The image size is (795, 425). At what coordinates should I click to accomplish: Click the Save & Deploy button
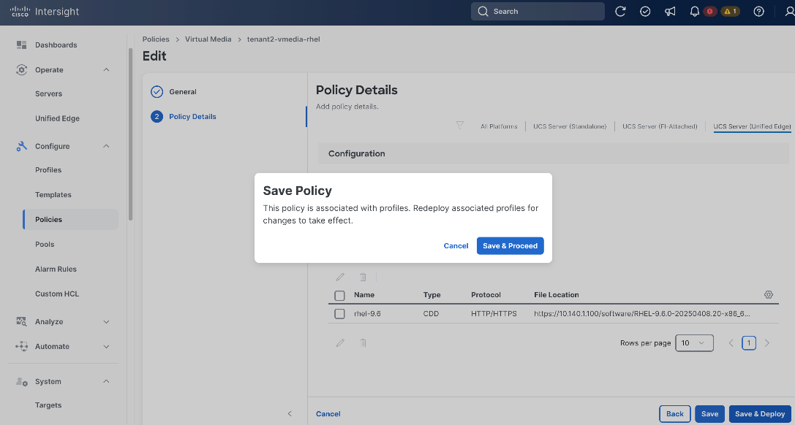[760, 414]
